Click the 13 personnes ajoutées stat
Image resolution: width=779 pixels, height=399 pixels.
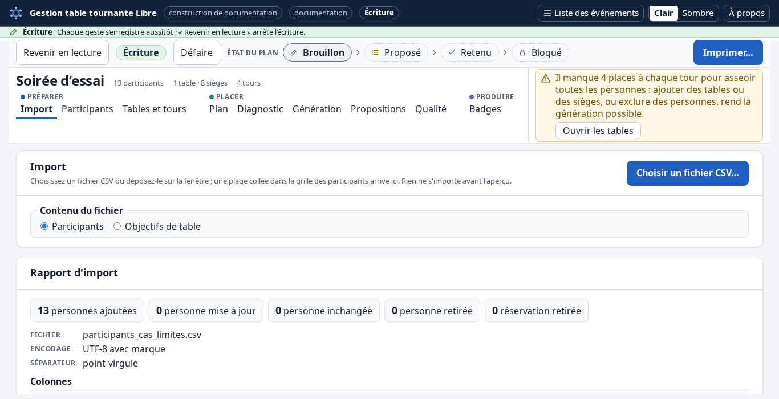87,311
